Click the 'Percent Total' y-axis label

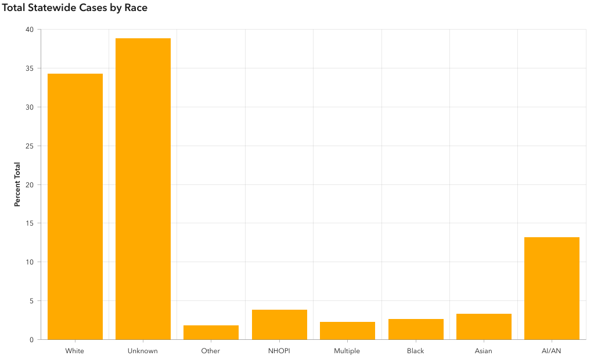17,184
